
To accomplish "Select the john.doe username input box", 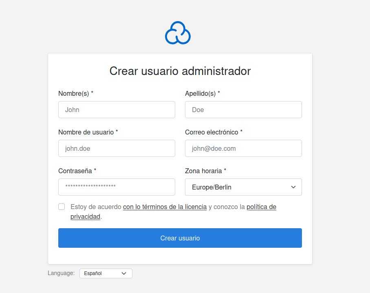I will point(117,148).
